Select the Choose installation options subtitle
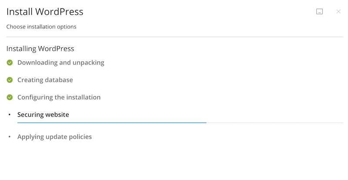 point(41,27)
